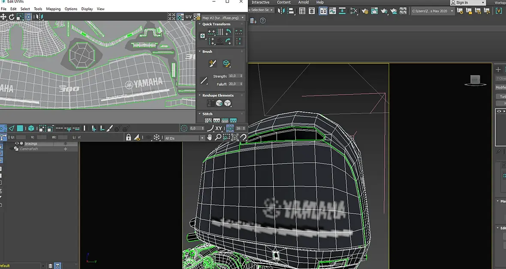Open the Map #2 texture dropdown
This screenshot has height=269, width=506.
(x=223, y=18)
